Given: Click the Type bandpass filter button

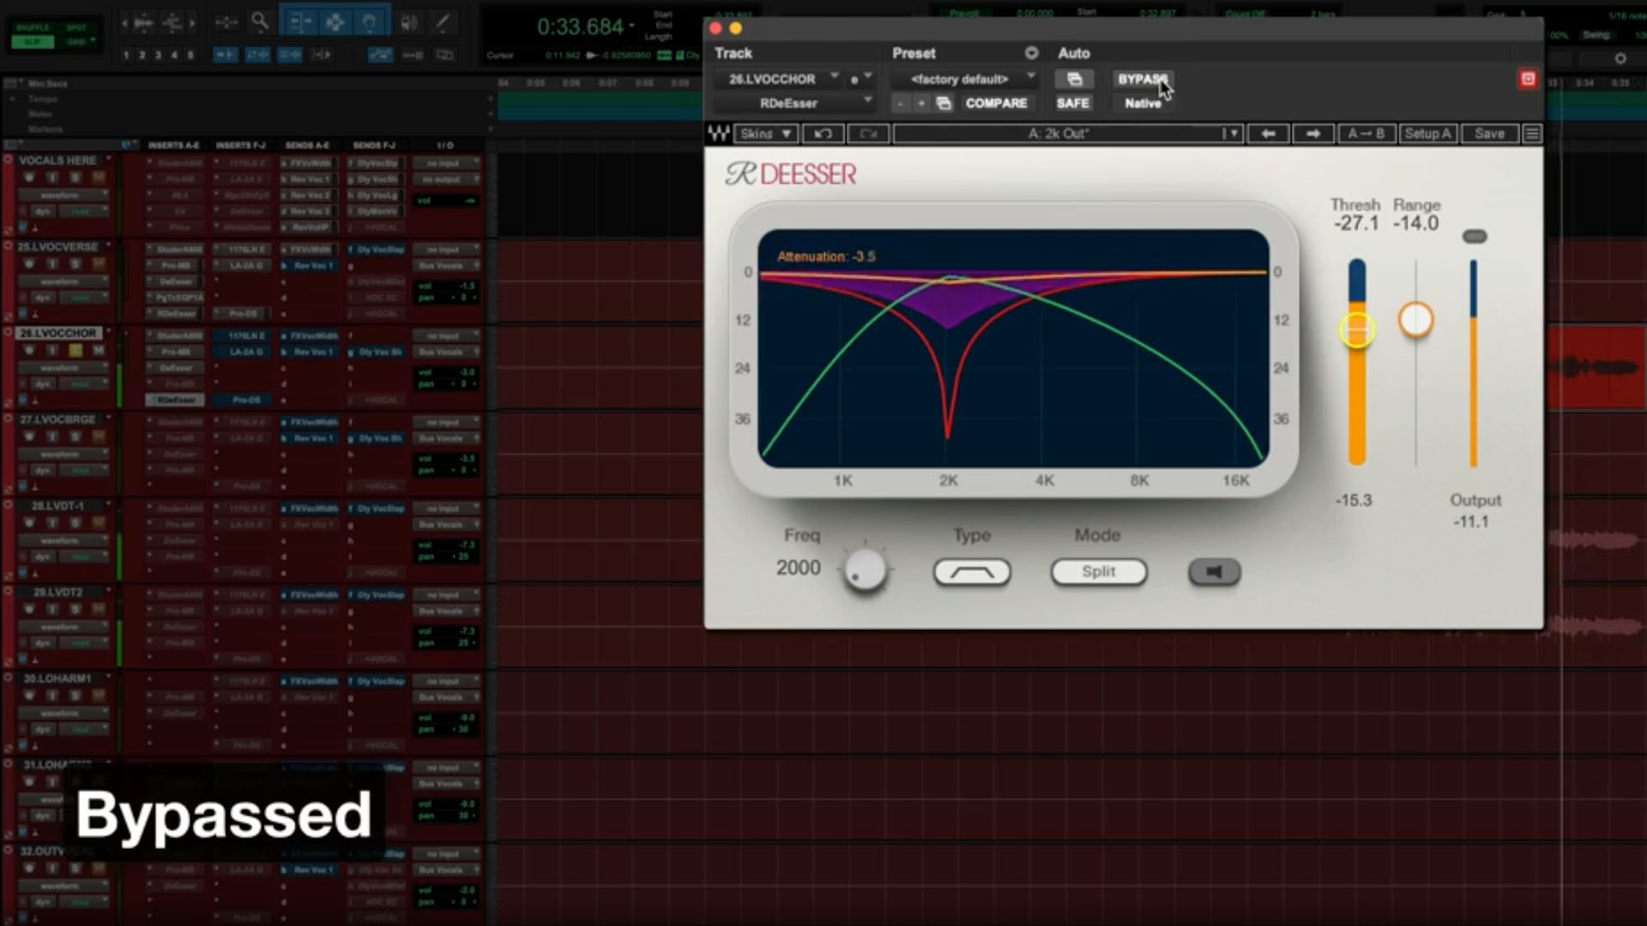Looking at the screenshot, I should (x=972, y=572).
